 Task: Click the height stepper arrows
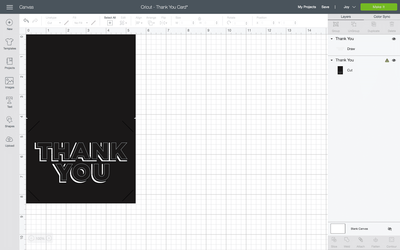217,23
